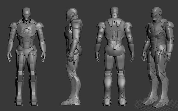Select the perspective-view model standing on grid

158,57
